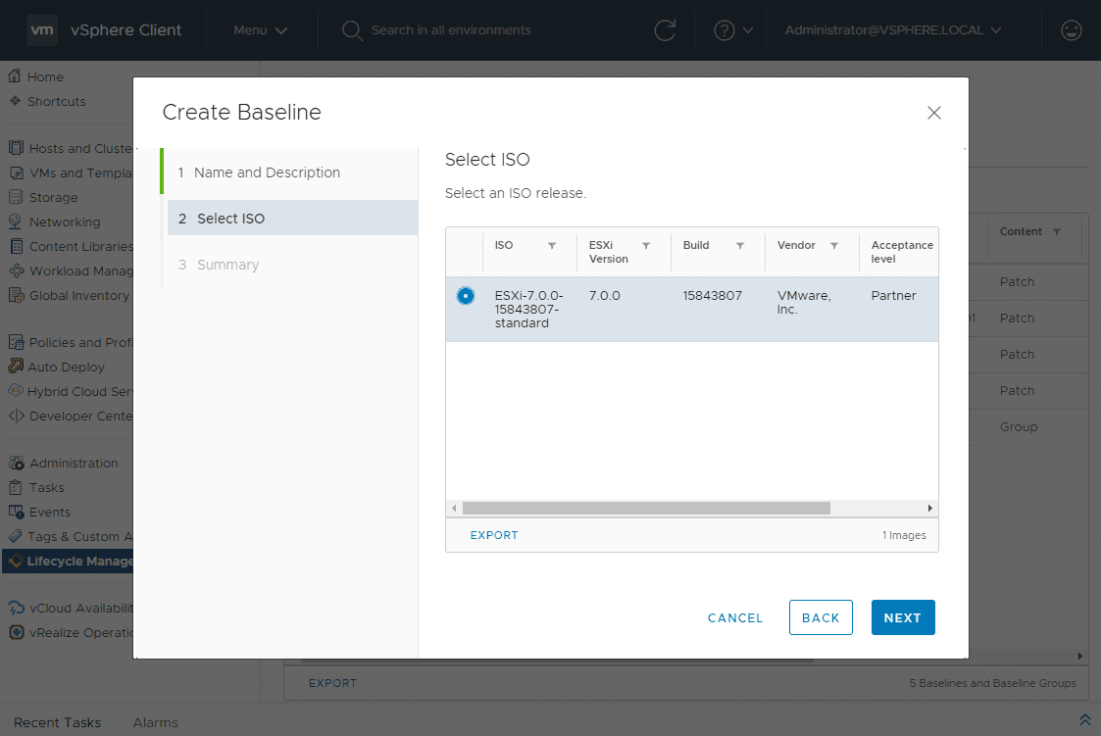
Task: Select the ESXi-7.0.0-15843807-standard ISO radio button
Action: point(465,294)
